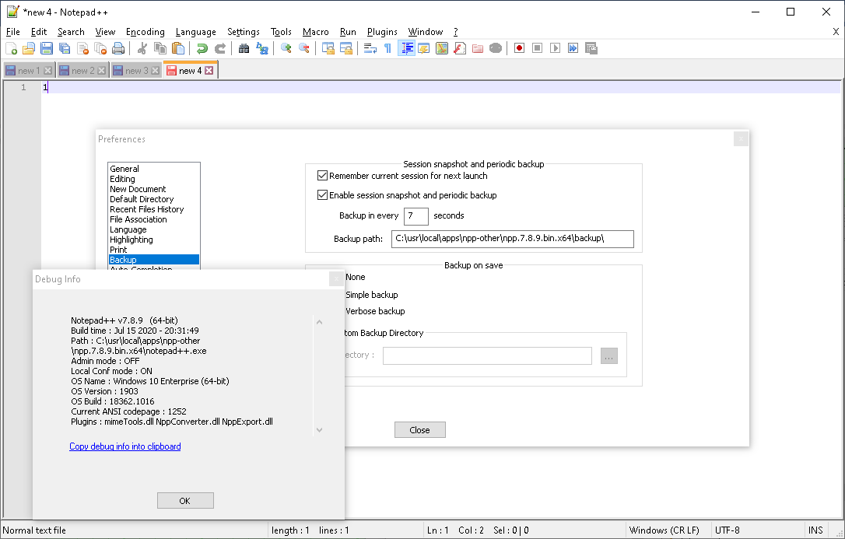Image resolution: width=845 pixels, height=539 pixels.
Task: Click the Close All toolbar icon
Action: pos(100,48)
